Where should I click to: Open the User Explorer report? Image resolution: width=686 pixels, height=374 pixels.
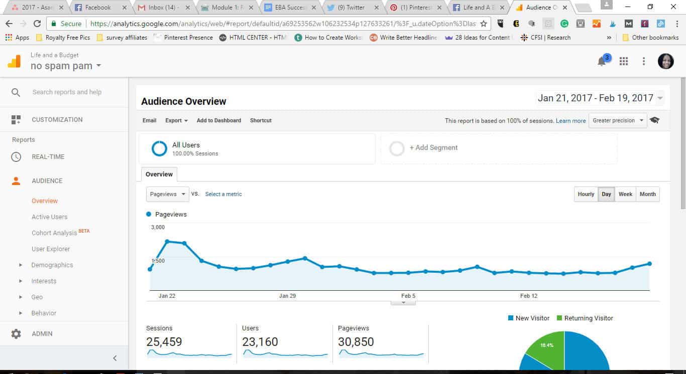51,249
